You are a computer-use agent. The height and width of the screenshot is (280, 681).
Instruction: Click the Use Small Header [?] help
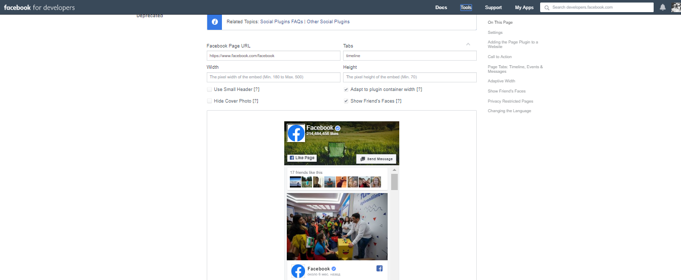[x=256, y=89]
